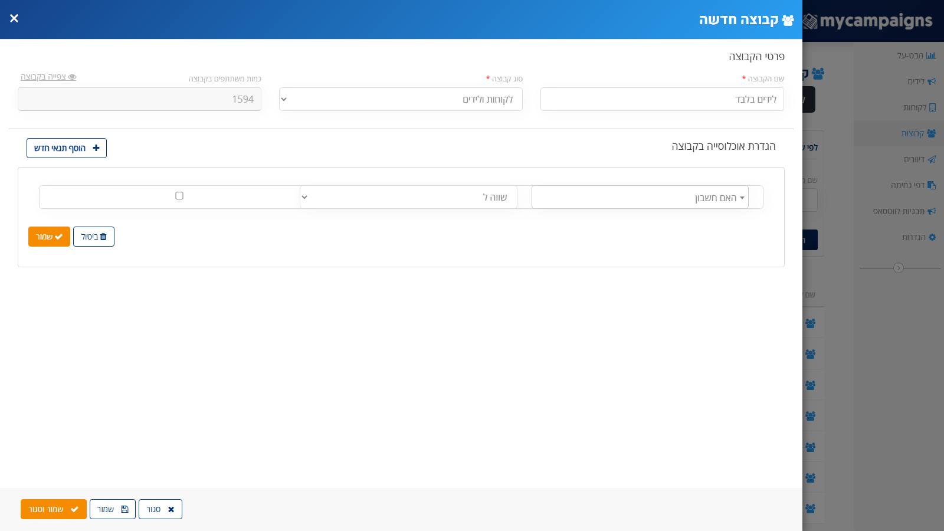The width and height of the screenshot is (944, 531).
Task: Collapse the sidebar with the round chevron
Action: (x=899, y=268)
